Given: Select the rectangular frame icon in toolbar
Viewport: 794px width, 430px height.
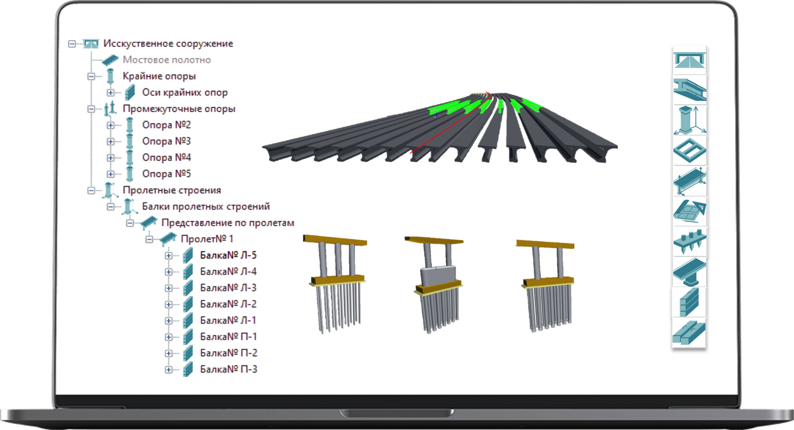Looking at the screenshot, I should [689, 151].
